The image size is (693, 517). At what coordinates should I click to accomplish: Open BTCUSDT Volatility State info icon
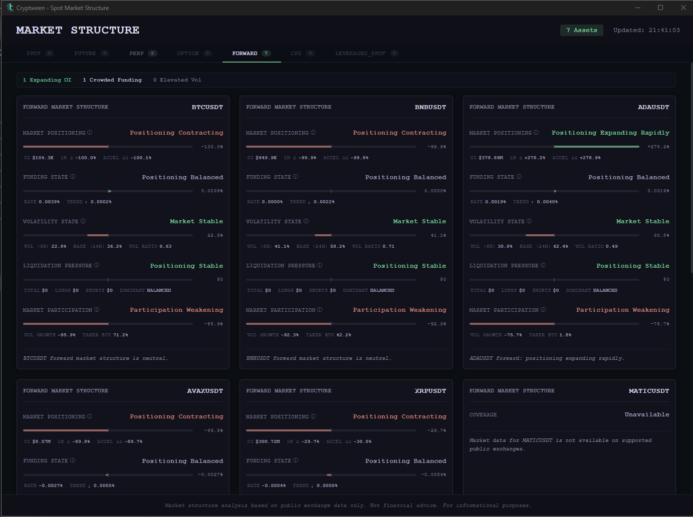[x=83, y=221]
